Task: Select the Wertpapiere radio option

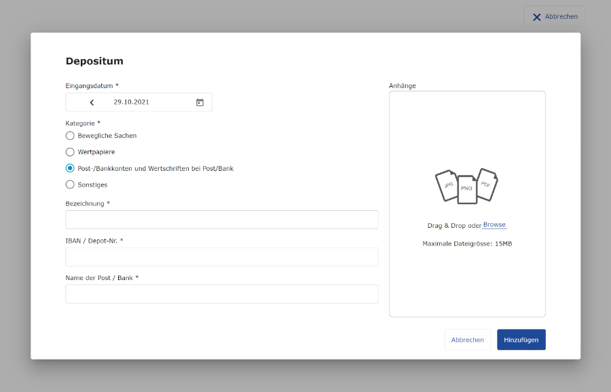Action: (70, 152)
